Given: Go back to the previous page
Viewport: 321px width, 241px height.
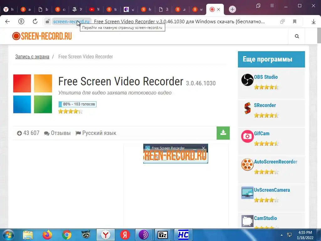Looking at the screenshot, I should (x=8, y=22).
